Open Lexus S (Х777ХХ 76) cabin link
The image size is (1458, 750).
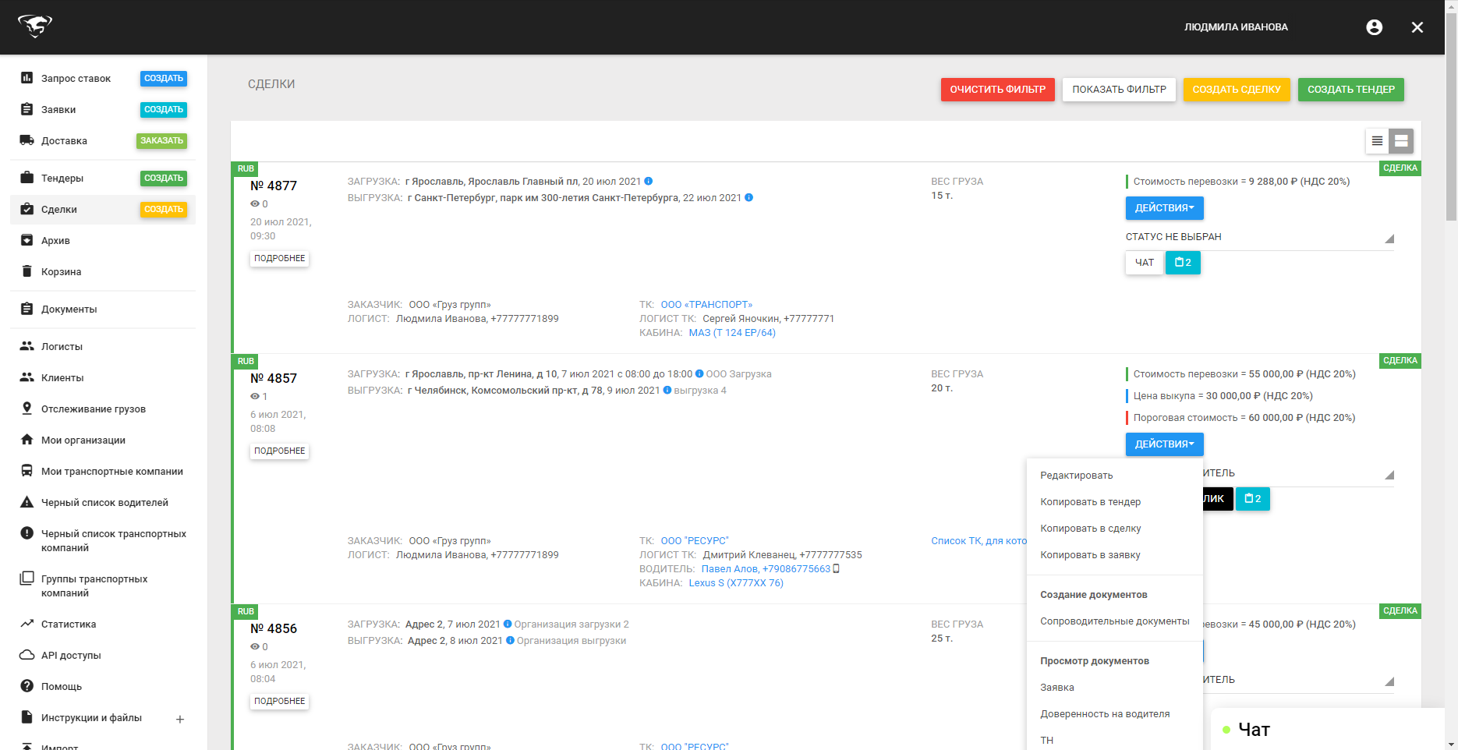coord(736,583)
